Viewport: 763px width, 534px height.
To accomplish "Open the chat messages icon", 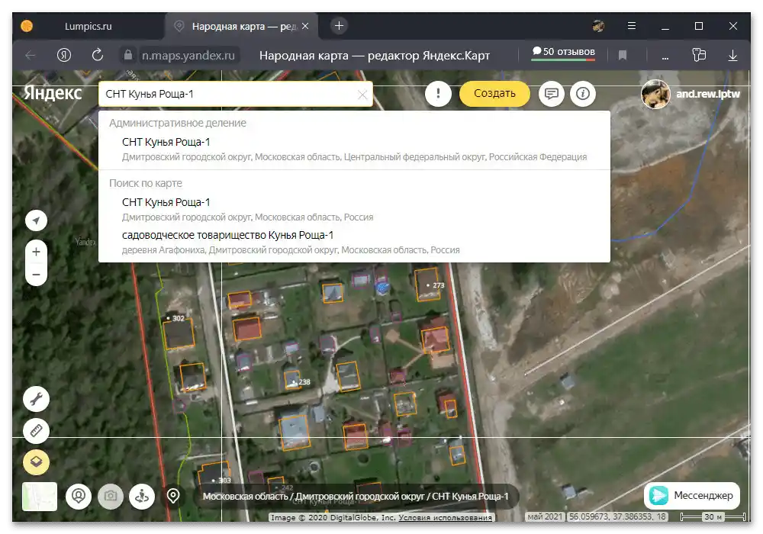I will click(x=551, y=93).
